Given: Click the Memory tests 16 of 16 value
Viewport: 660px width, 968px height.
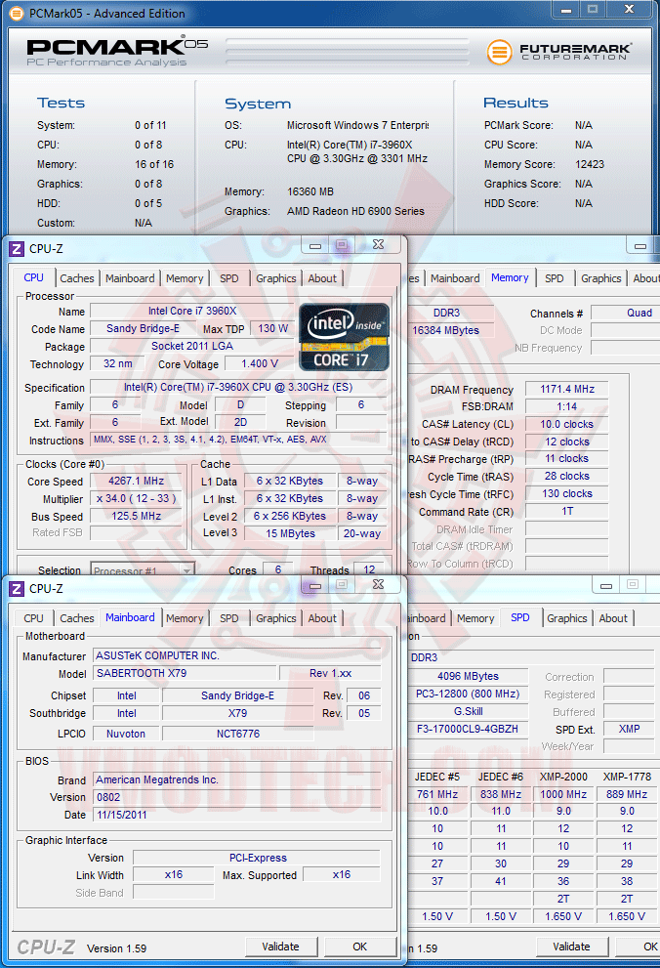Looking at the screenshot, I should (154, 164).
